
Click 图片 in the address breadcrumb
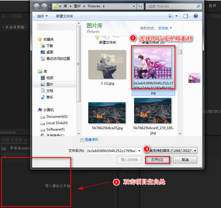coord(77,6)
